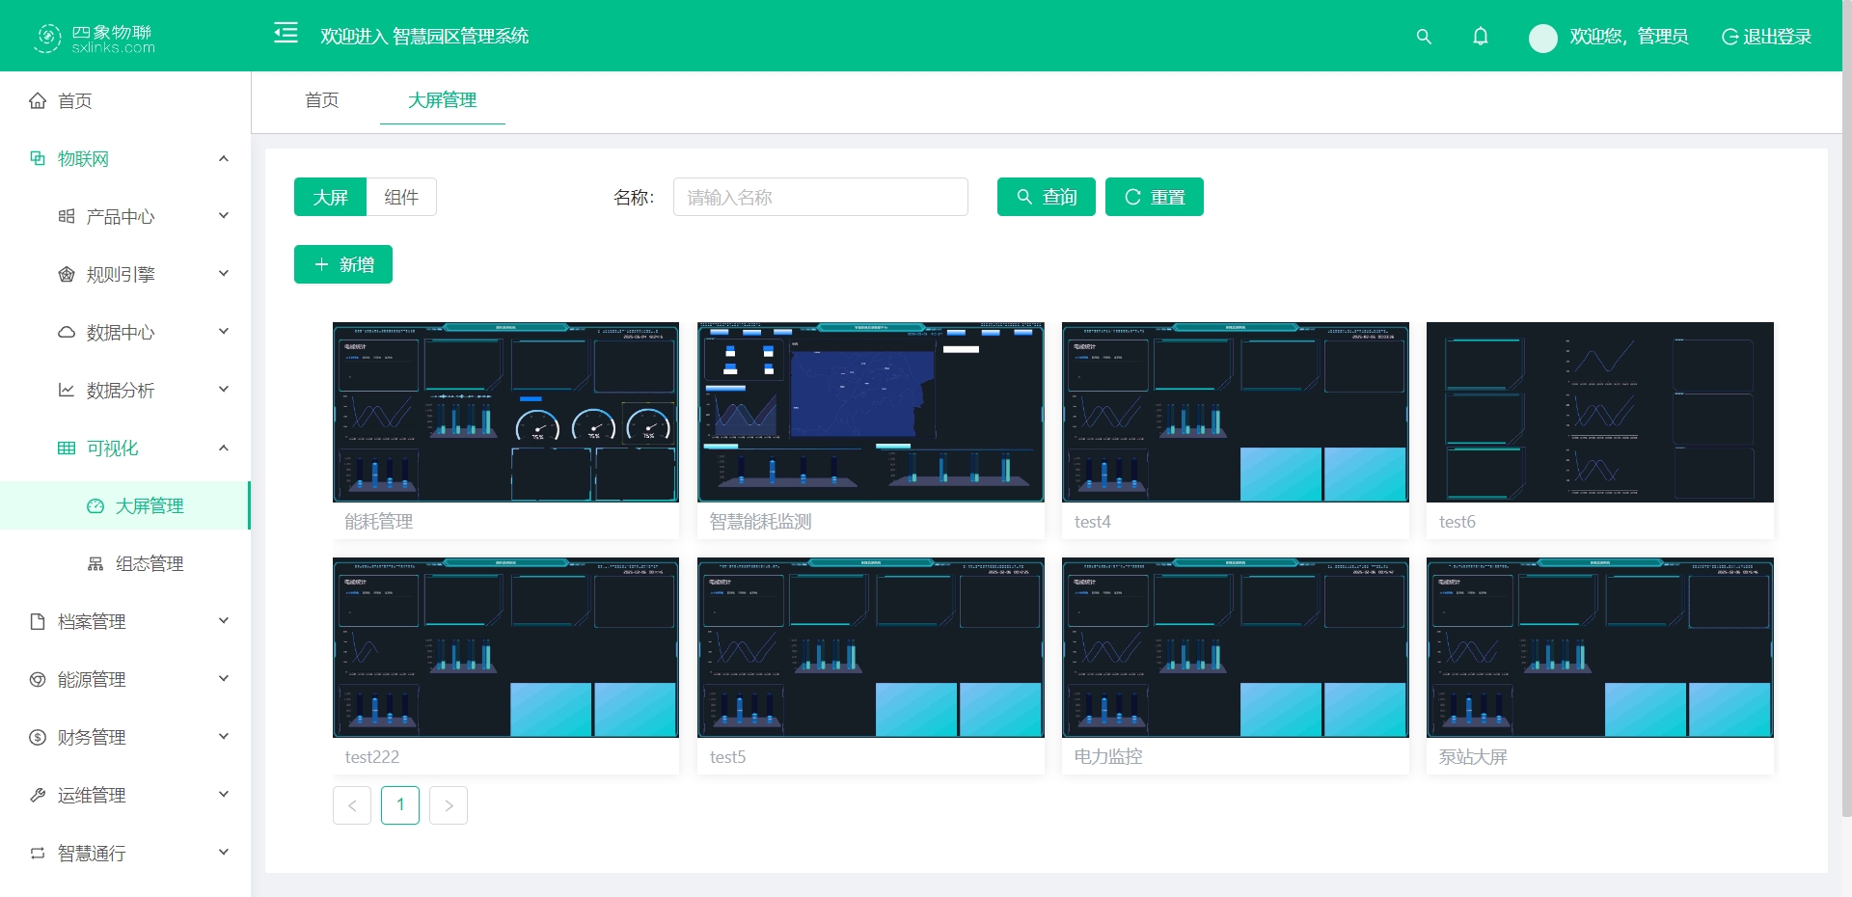Open the 智慧能耗监测 dashboard thumbnail
Viewport: 1852px width, 897px height.
[x=870, y=412]
